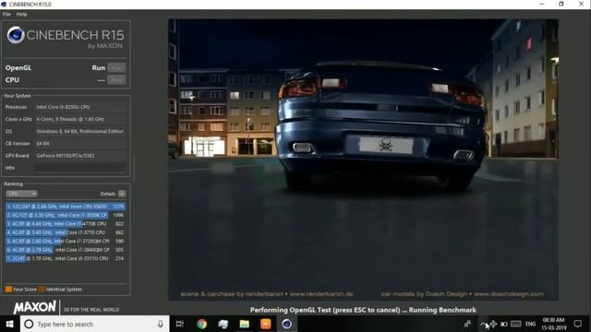591x332 pixels.
Task: Open the Action Center notifications icon
Action: pos(578,324)
